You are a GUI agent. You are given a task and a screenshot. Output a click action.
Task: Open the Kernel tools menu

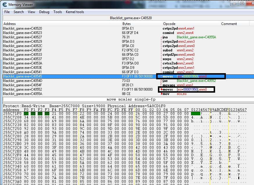75,12
